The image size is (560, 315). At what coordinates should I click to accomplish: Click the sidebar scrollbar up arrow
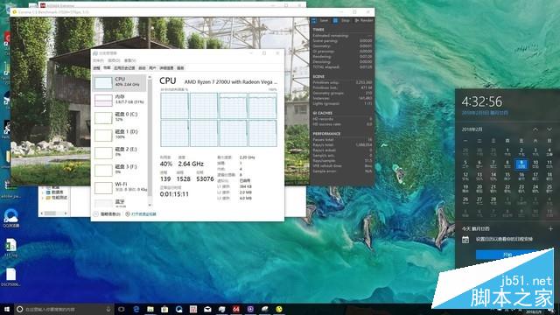150,77
